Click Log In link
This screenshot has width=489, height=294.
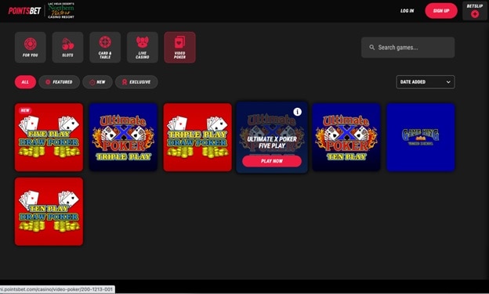[x=407, y=11]
